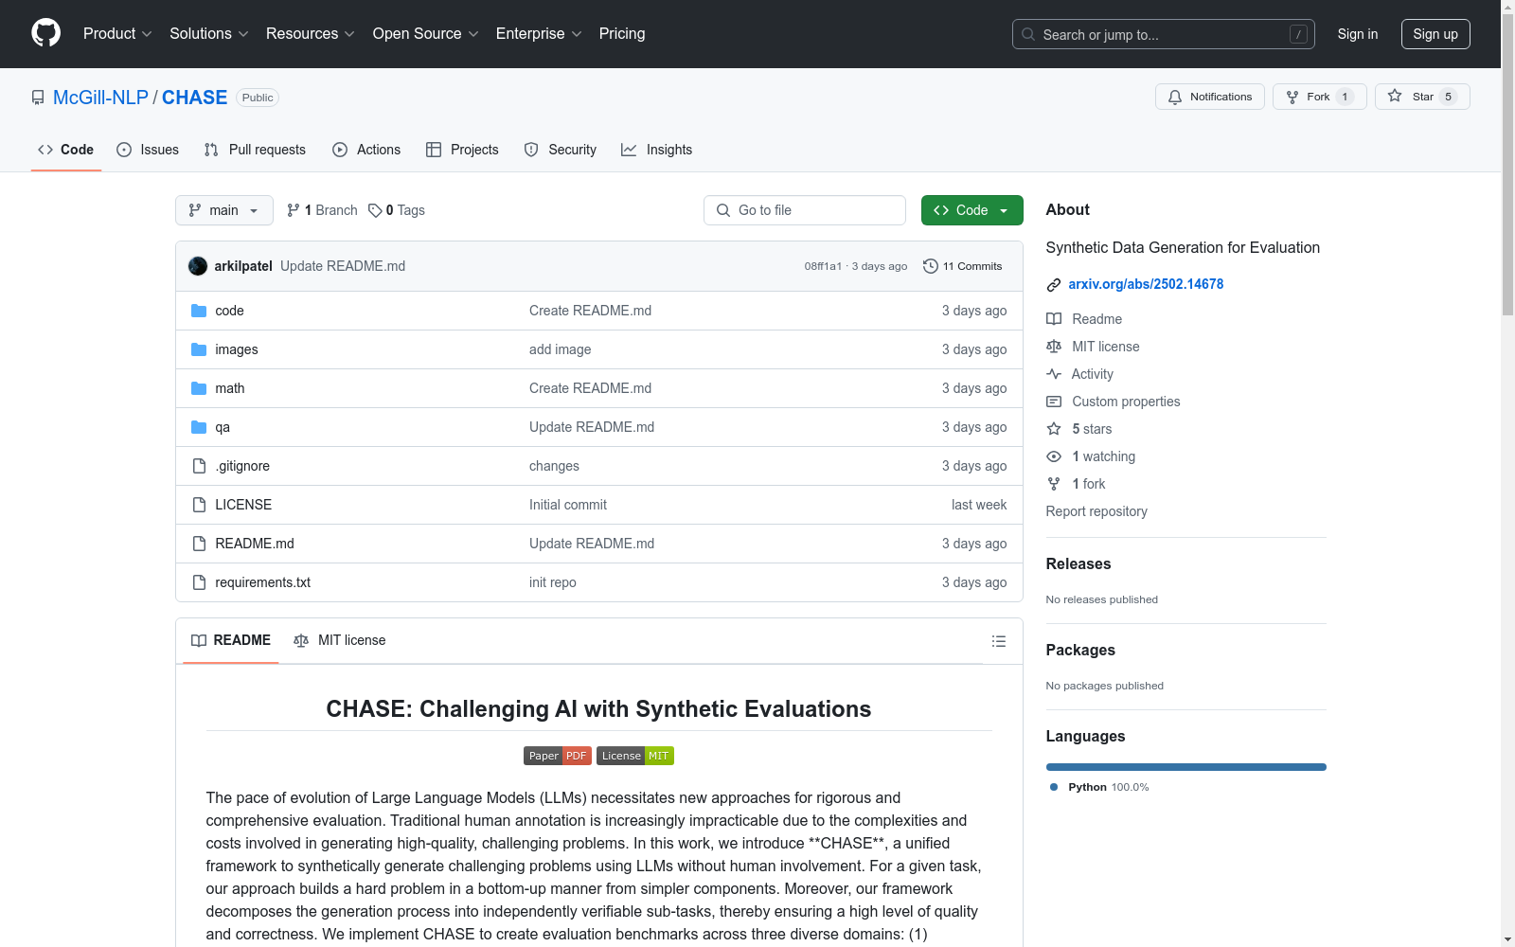Click the Star count badge 5
The image size is (1515, 947).
(x=1448, y=97)
